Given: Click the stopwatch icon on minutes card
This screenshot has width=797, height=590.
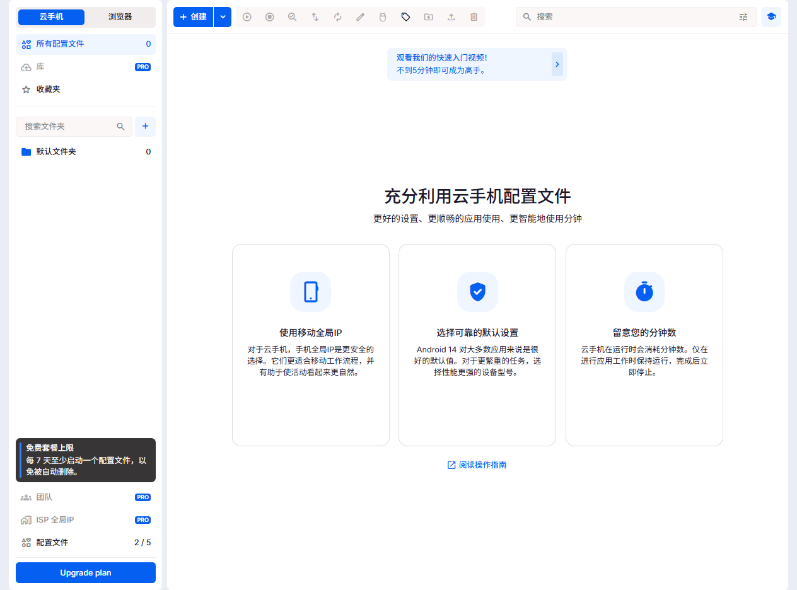Looking at the screenshot, I should click(644, 292).
